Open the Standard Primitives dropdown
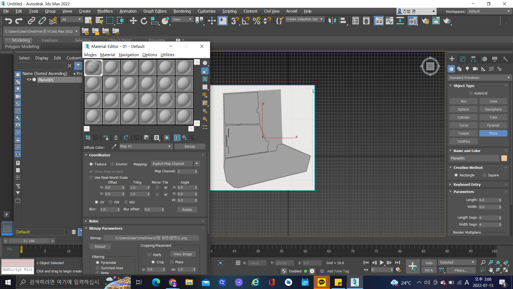513x289 pixels. coord(479,78)
